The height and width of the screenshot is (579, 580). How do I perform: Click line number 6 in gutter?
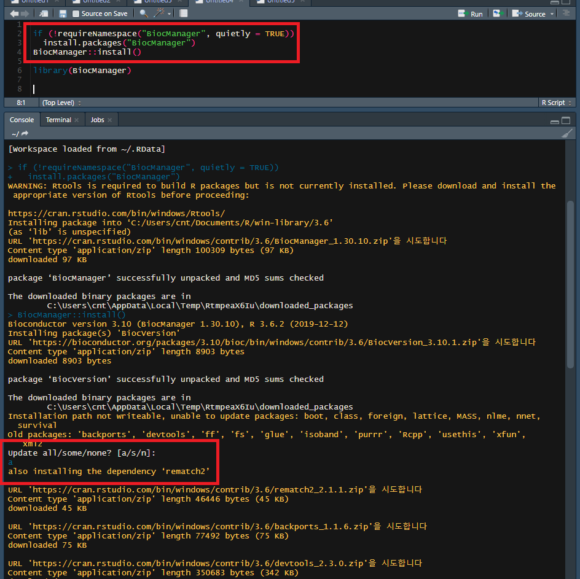pos(19,70)
